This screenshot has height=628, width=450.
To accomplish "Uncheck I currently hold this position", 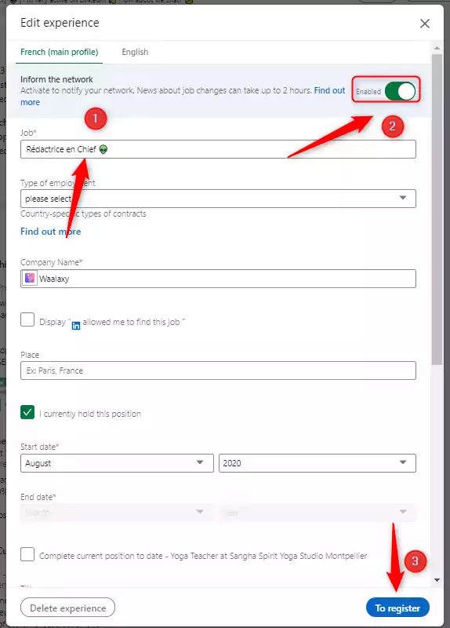I will 27,412.
